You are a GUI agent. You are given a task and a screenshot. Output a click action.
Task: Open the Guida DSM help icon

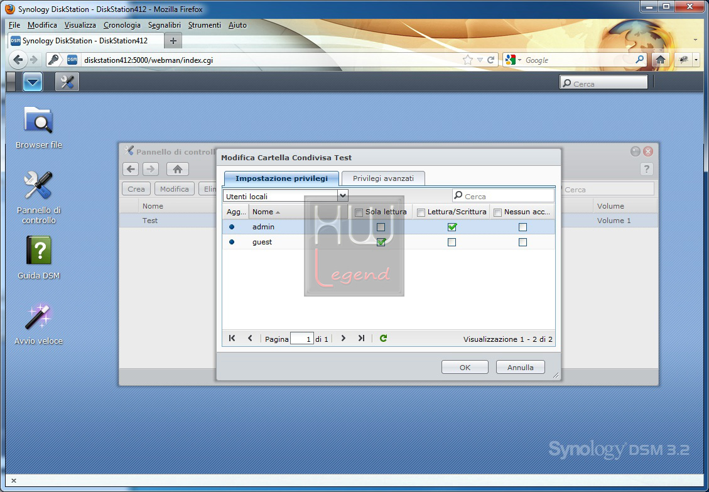[x=38, y=258]
